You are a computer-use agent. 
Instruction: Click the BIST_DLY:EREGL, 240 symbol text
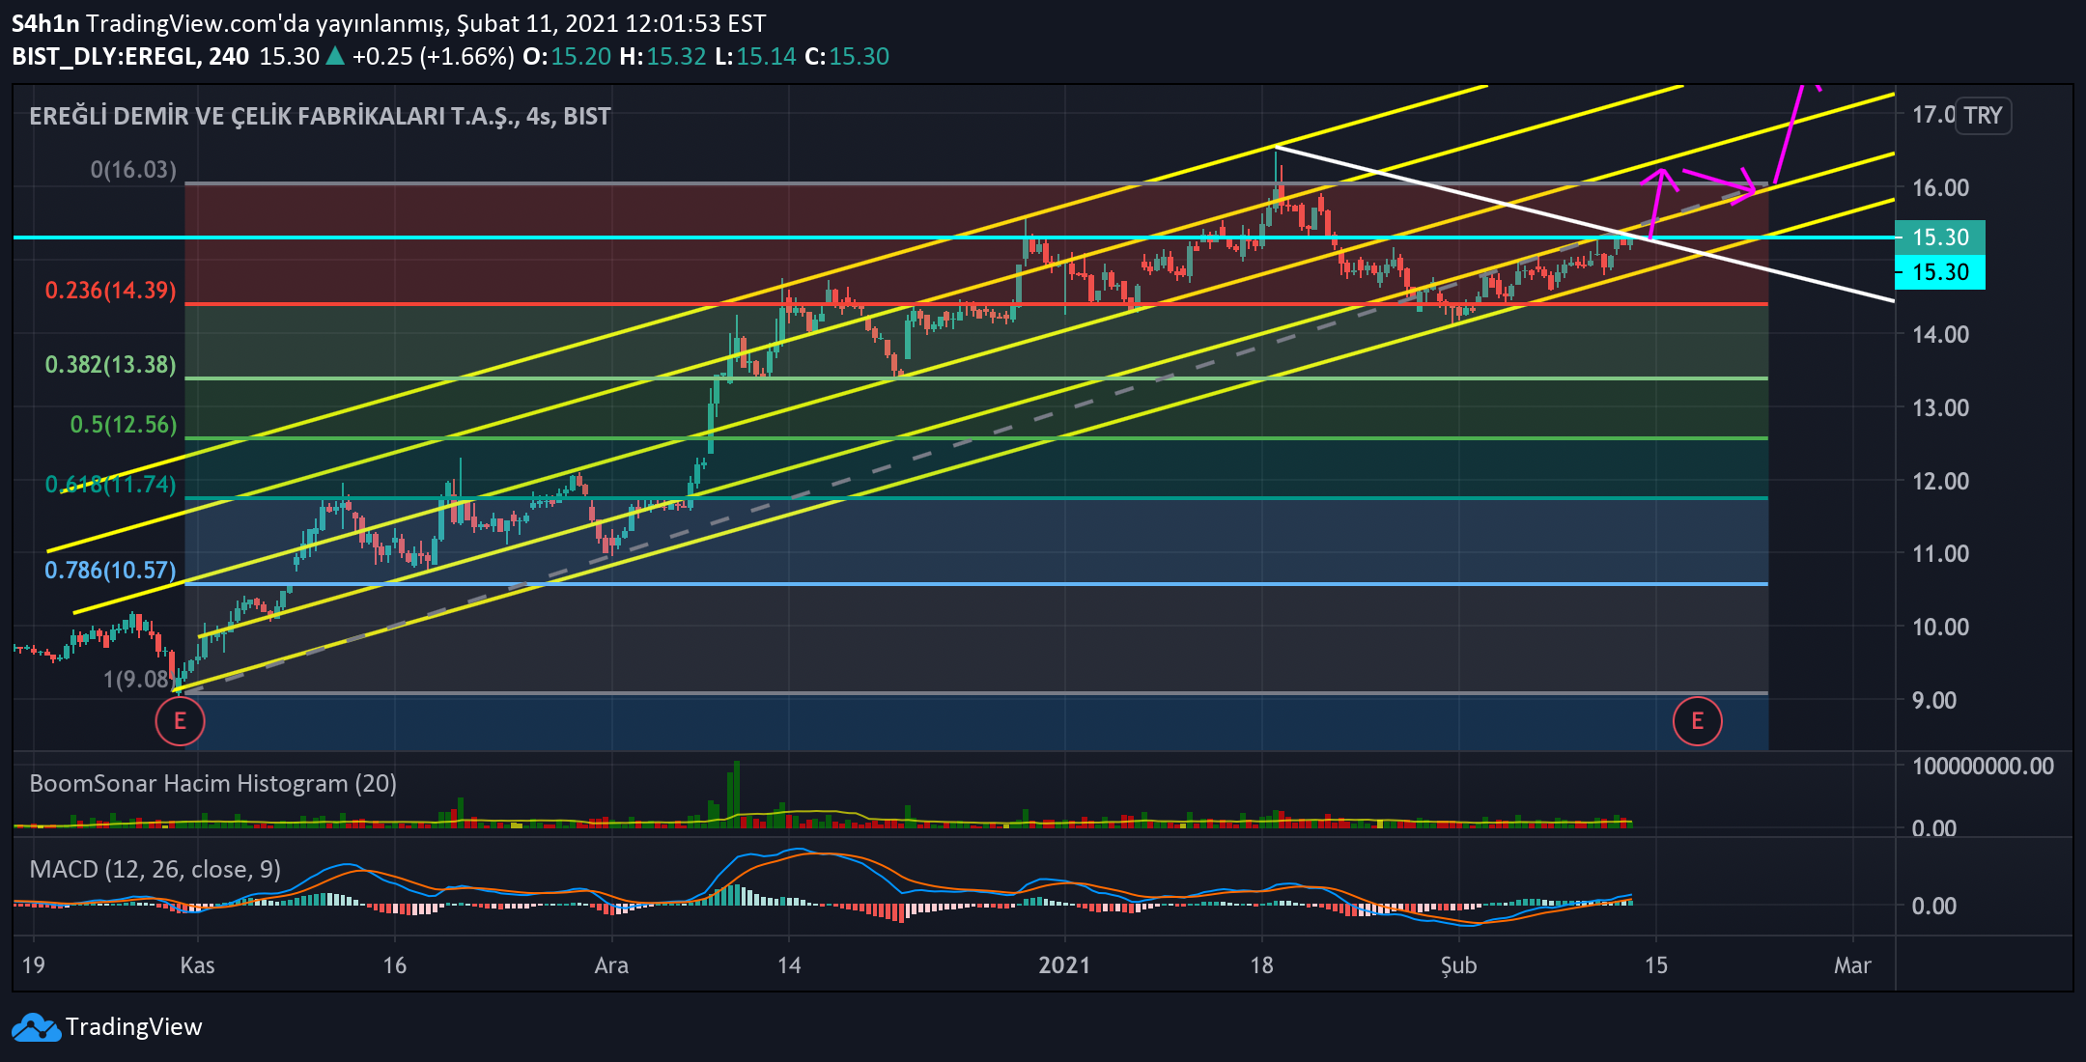129,56
